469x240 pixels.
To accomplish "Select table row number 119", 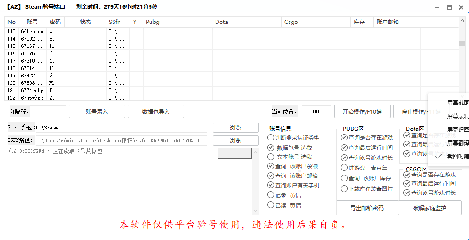I will pyautogui.click(x=232, y=76).
